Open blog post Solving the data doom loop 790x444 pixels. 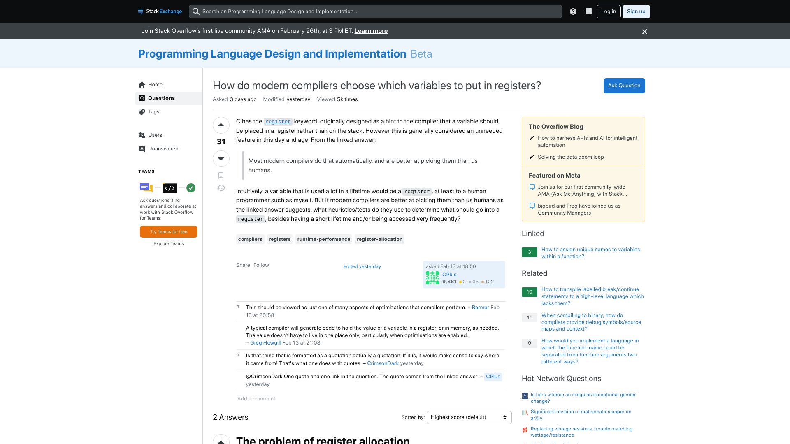pos(571,157)
